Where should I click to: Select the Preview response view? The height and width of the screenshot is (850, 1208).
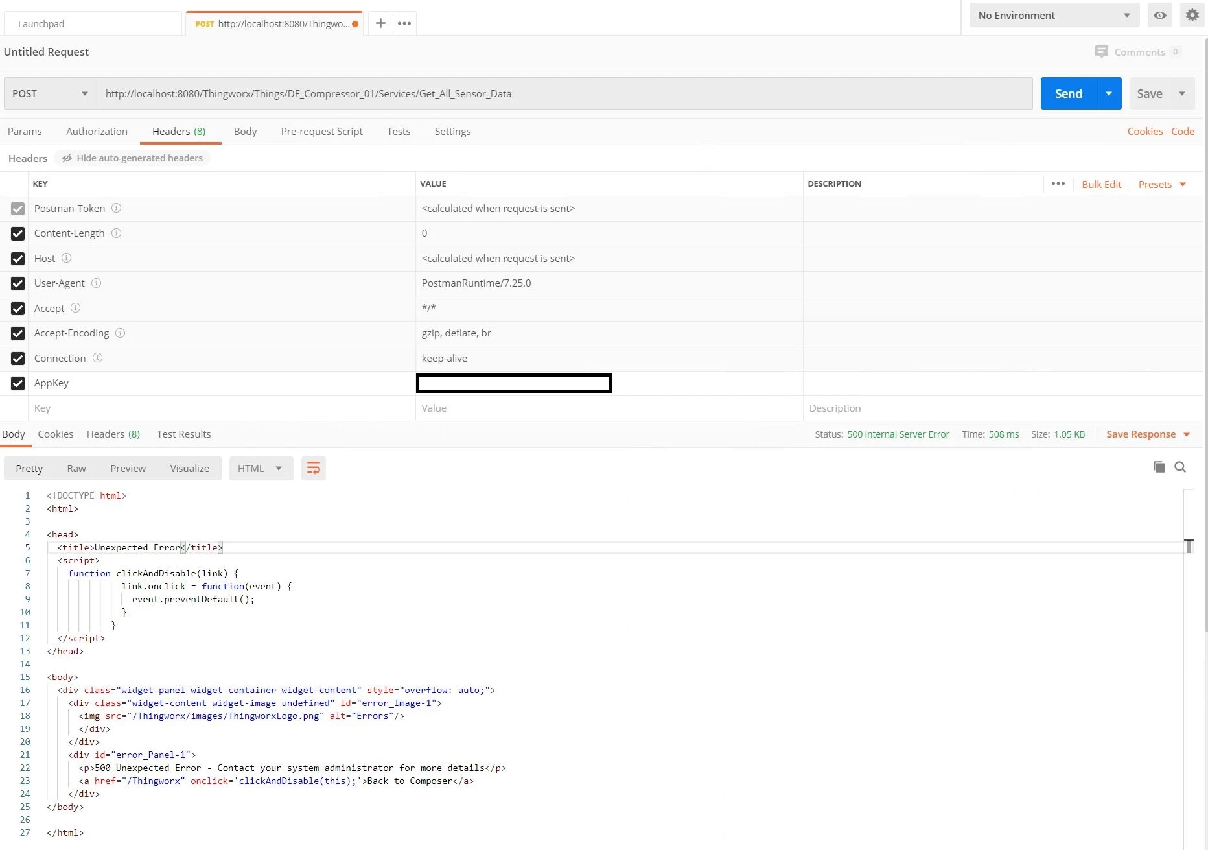click(128, 468)
